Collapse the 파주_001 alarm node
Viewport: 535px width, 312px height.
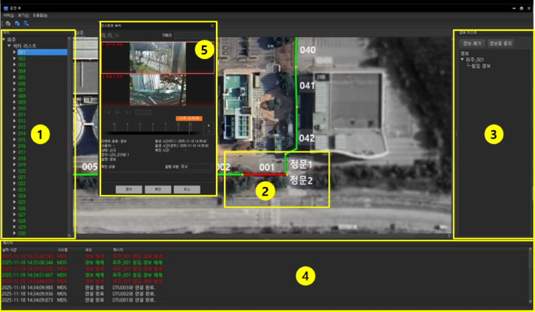462,60
